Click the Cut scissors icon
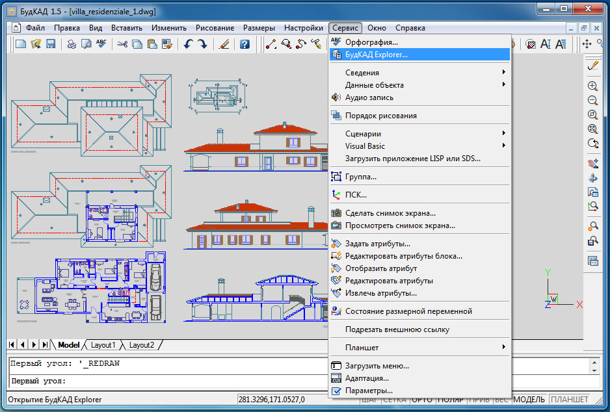 click(122, 44)
